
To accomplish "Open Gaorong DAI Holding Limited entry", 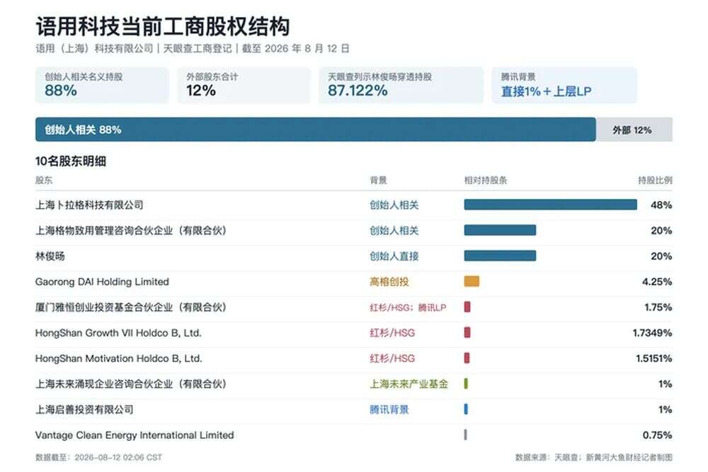I will click(x=102, y=282).
